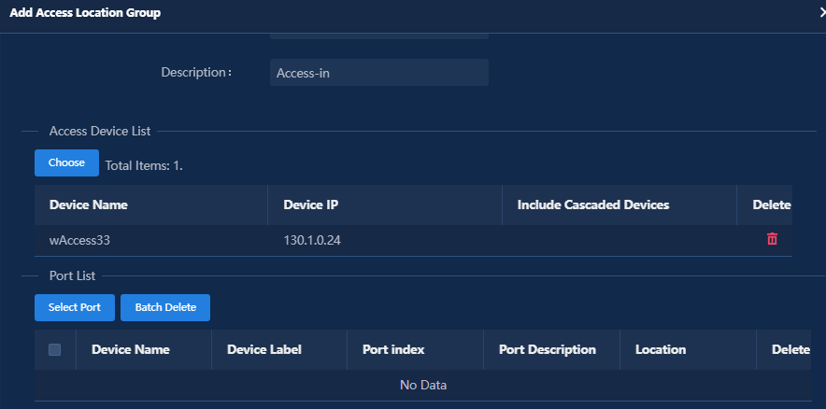Click Delete column header in Port List
The width and height of the screenshot is (826, 409).
click(x=790, y=349)
